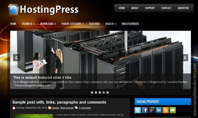Screen dimensions: 198x118
Task: Open Home in the top right menu
Action: 122,8
